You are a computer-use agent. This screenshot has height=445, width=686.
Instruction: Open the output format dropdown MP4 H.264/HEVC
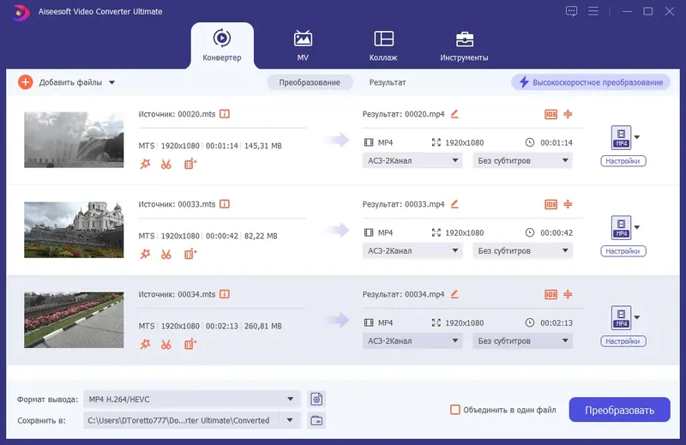(192, 399)
